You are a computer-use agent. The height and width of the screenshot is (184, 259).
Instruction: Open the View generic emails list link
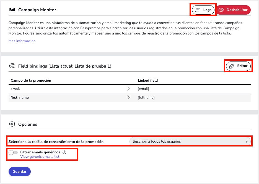(40, 157)
